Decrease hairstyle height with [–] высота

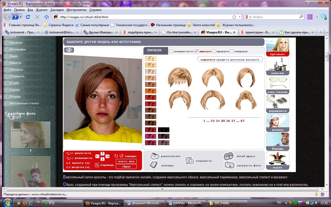(68, 163)
